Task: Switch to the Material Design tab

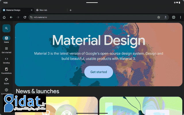Action: (18, 10)
